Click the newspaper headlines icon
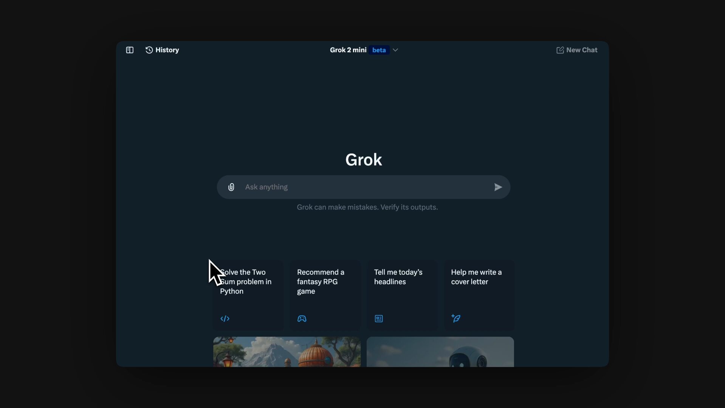This screenshot has width=725, height=408. (379, 318)
